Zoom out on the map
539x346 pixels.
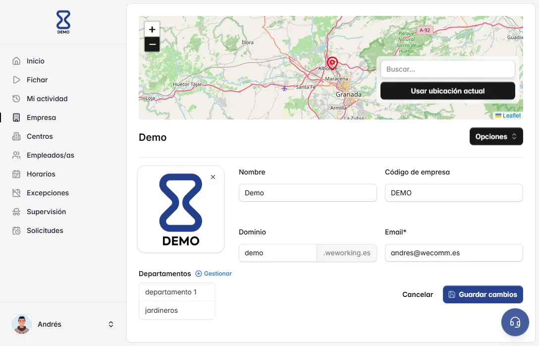click(152, 45)
